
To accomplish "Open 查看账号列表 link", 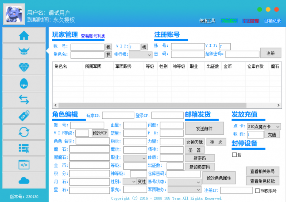I will click(93, 36).
